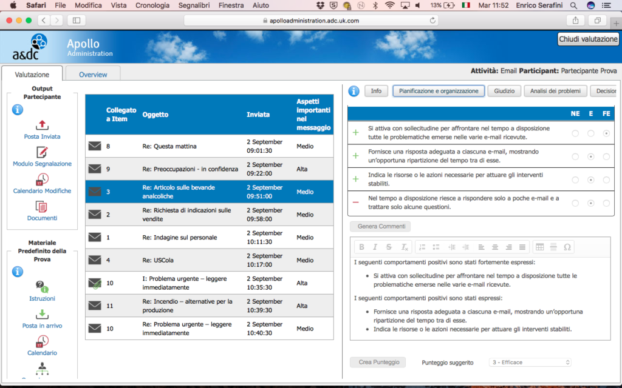Viewport: 622px width, 388px height.
Task: Select NE radio for 'Si attiva con sollecitudine'
Action: pos(575,133)
